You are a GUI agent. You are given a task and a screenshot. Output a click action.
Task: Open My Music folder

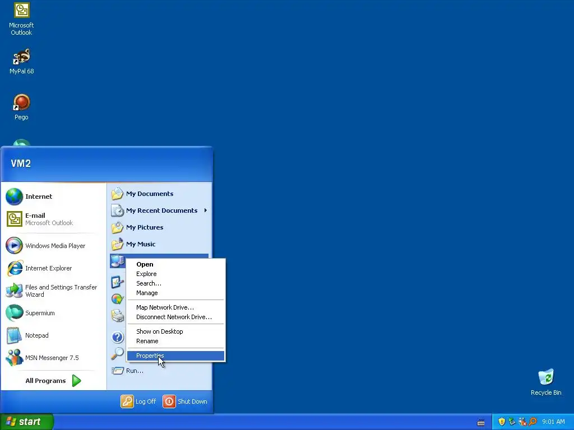click(x=159, y=244)
